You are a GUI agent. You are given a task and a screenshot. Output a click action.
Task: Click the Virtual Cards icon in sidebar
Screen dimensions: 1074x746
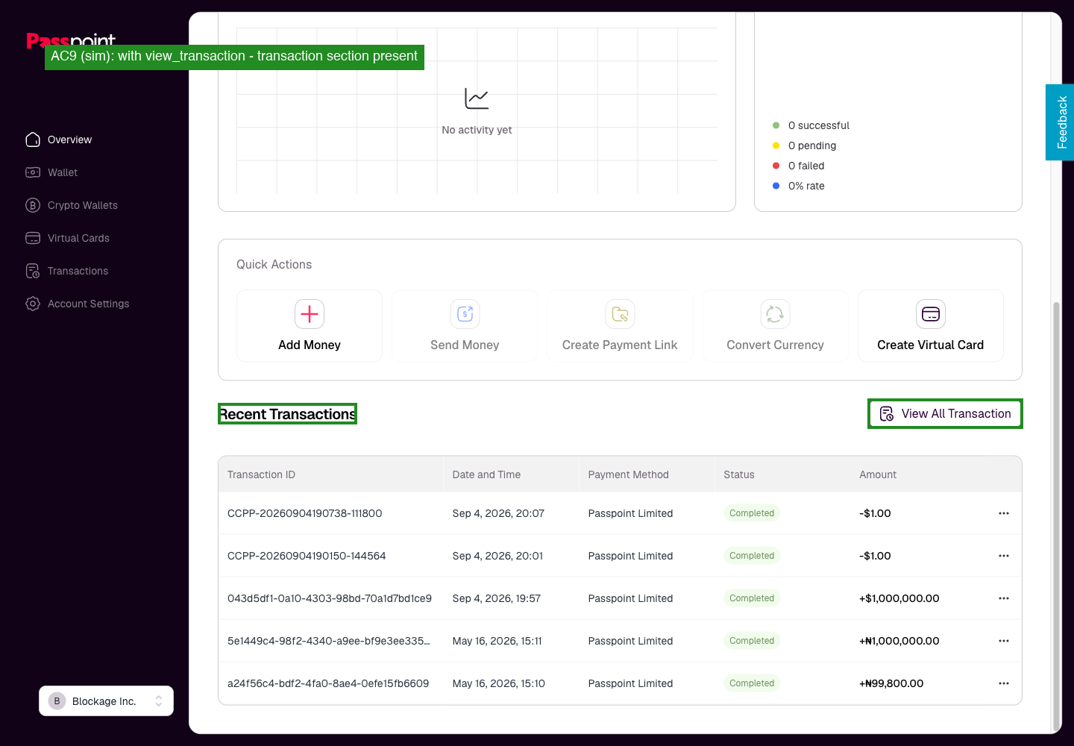33,238
